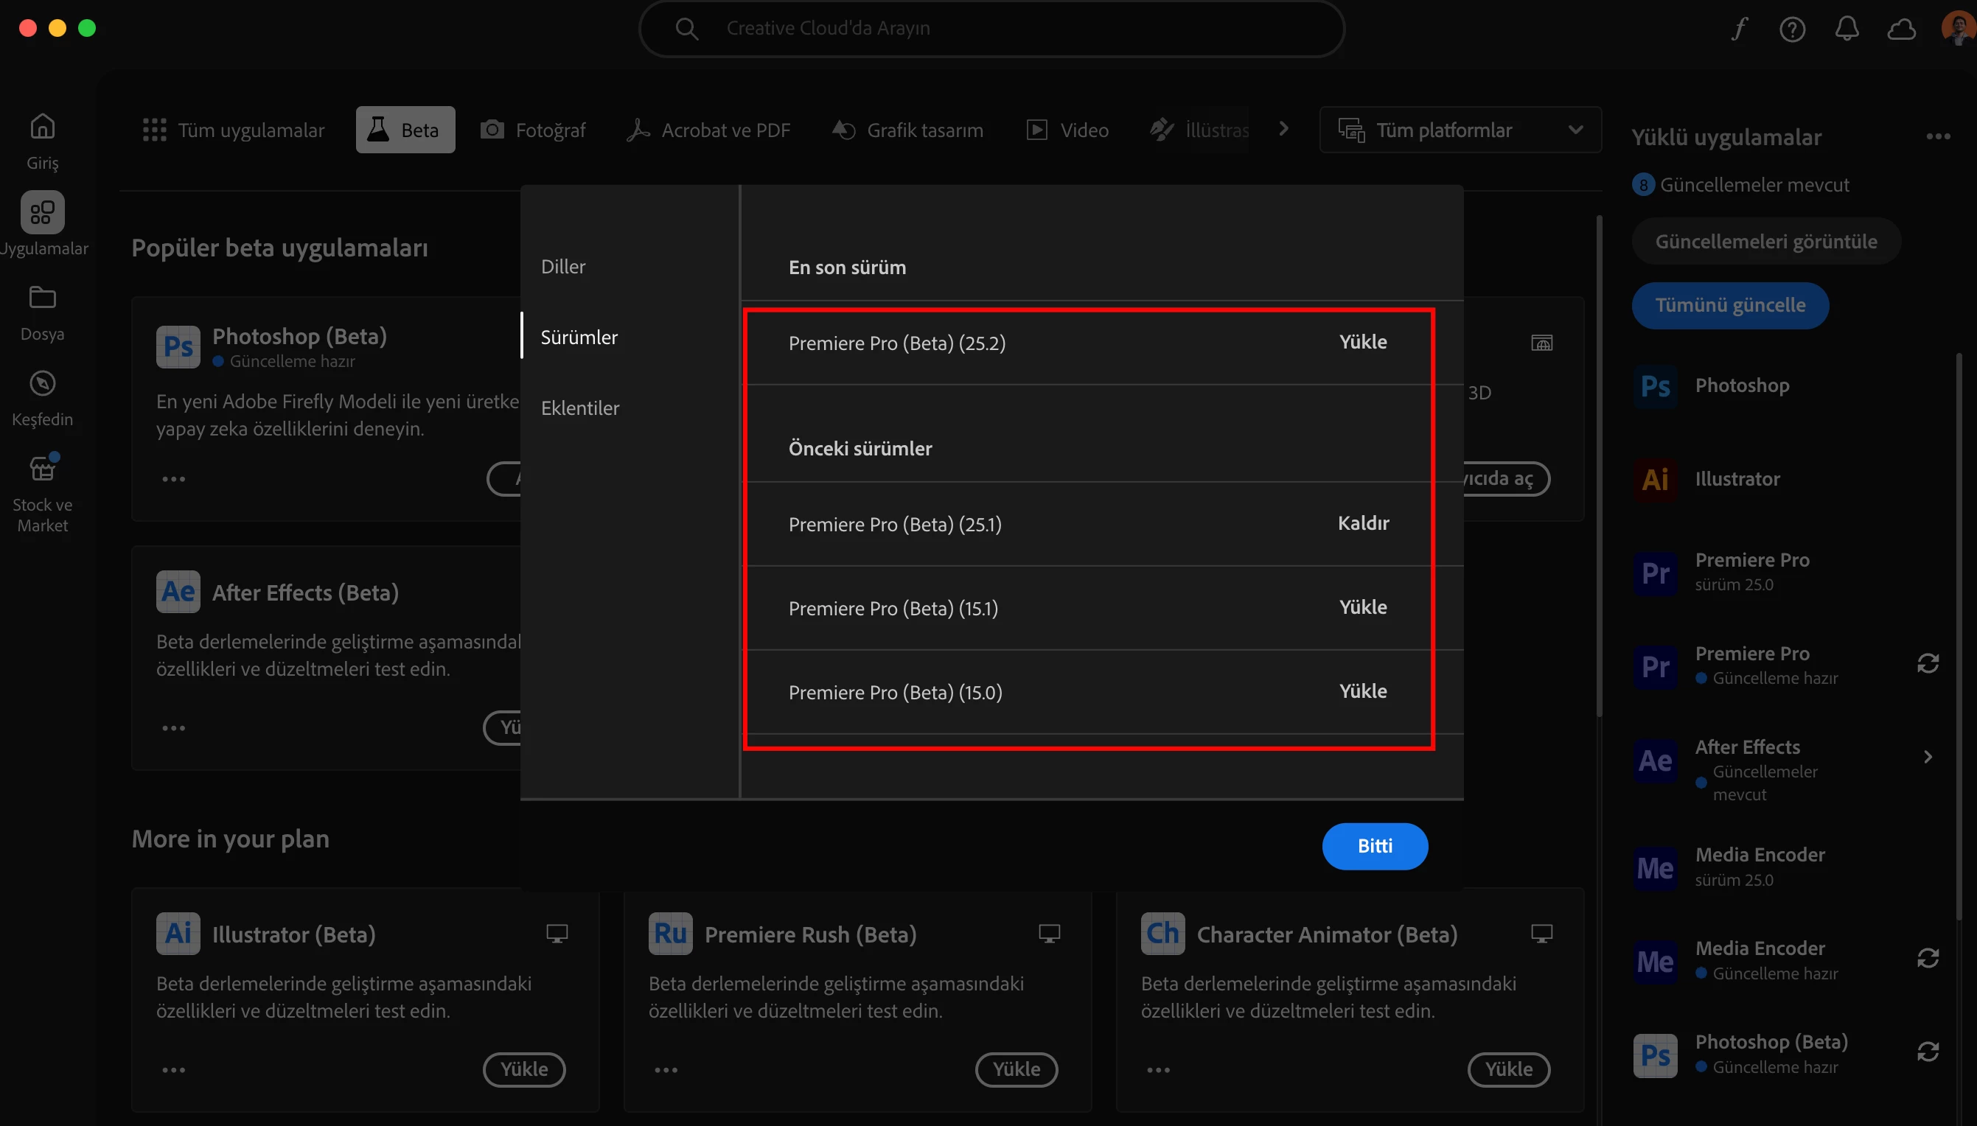This screenshot has width=1977, height=1126.
Task: Switch to the Fotoğraf tab
Action: click(x=533, y=130)
